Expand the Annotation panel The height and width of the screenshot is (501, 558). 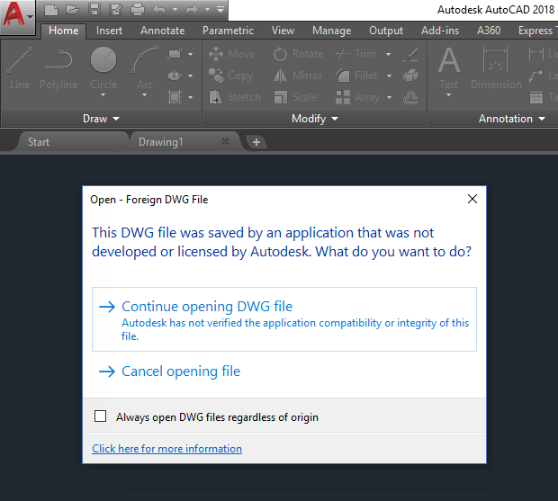511,119
